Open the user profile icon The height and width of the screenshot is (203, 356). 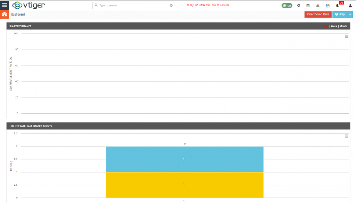click(x=350, y=5)
